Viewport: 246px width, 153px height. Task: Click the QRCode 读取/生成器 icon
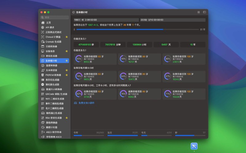42,94
